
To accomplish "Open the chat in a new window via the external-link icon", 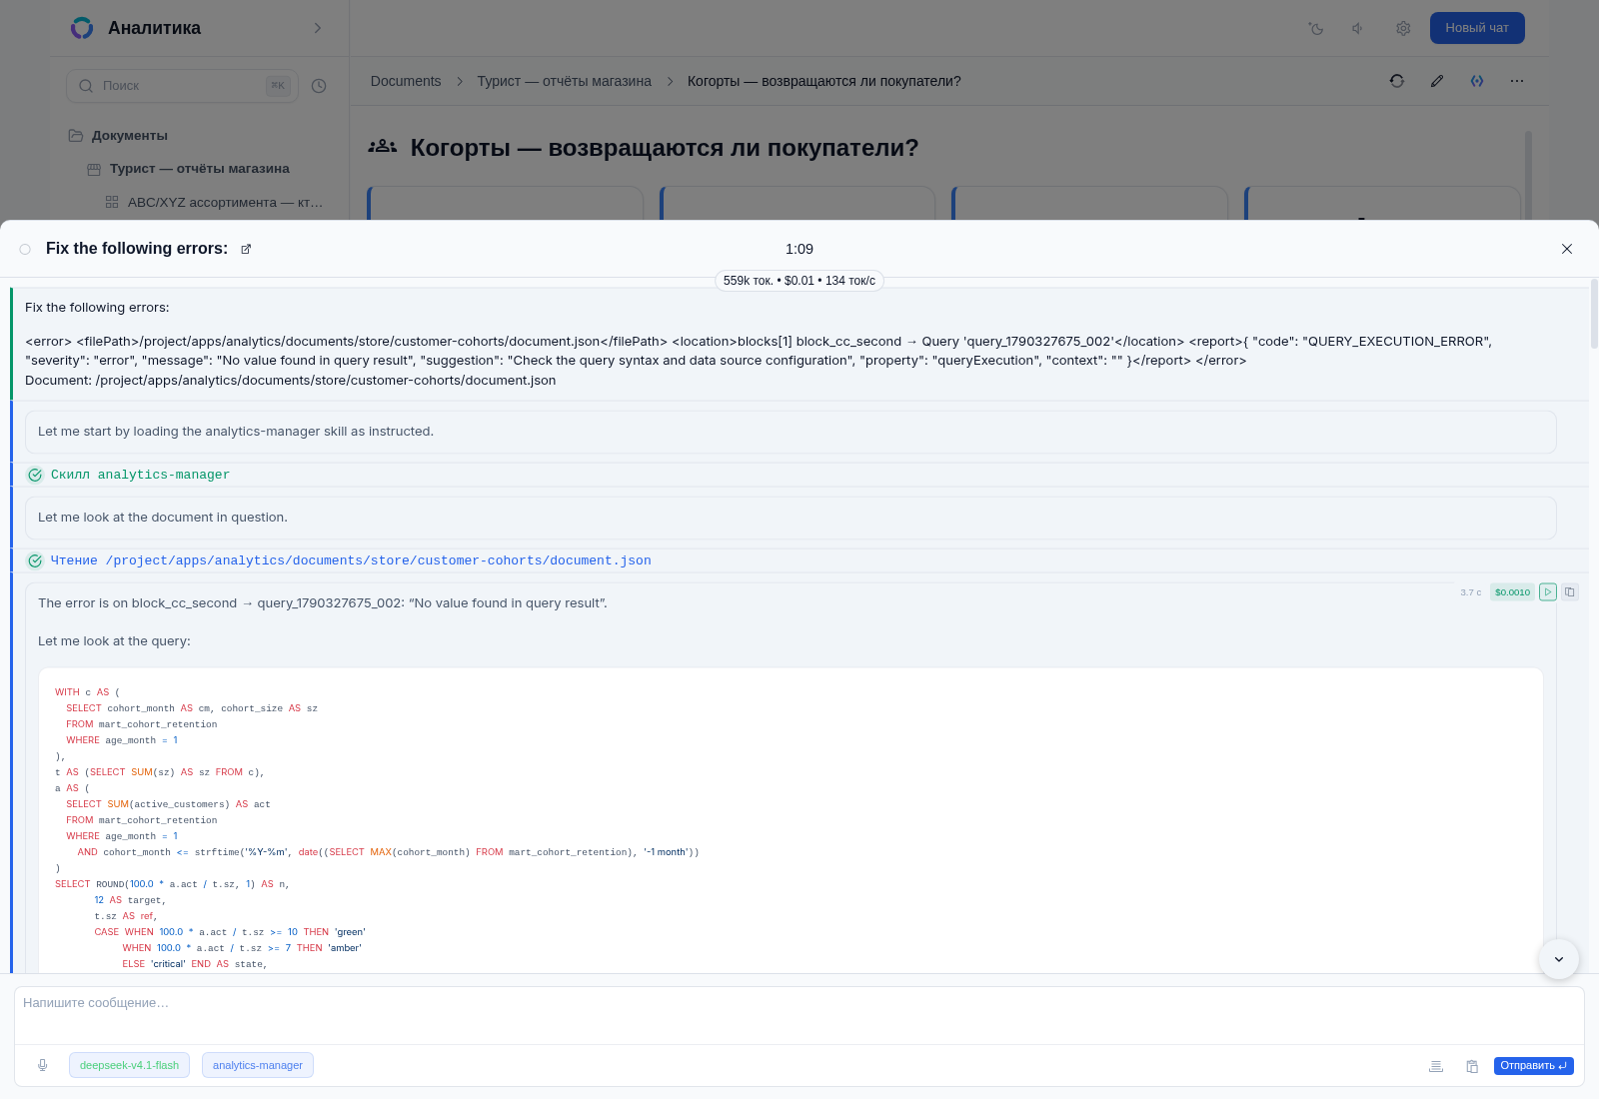I will click(246, 250).
